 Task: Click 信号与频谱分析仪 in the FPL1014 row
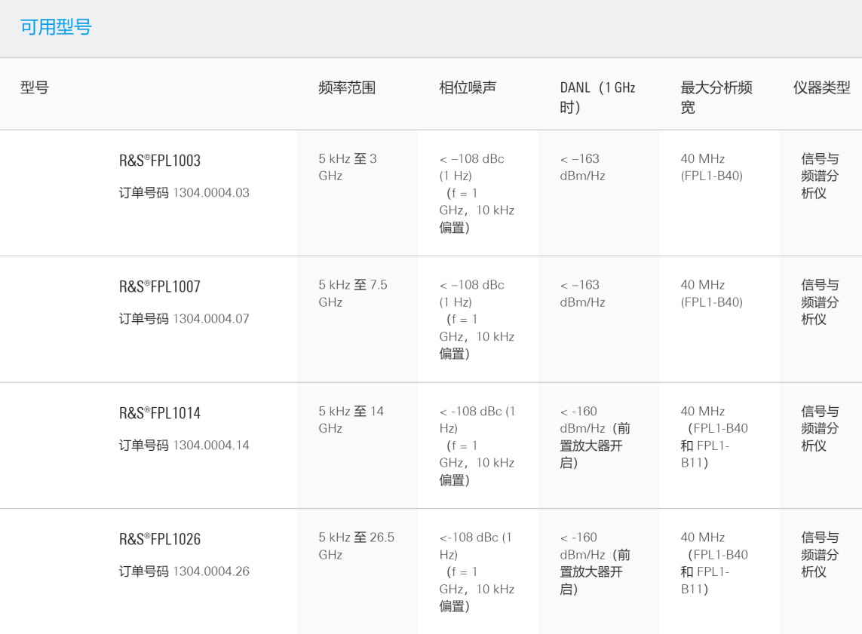coord(820,428)
